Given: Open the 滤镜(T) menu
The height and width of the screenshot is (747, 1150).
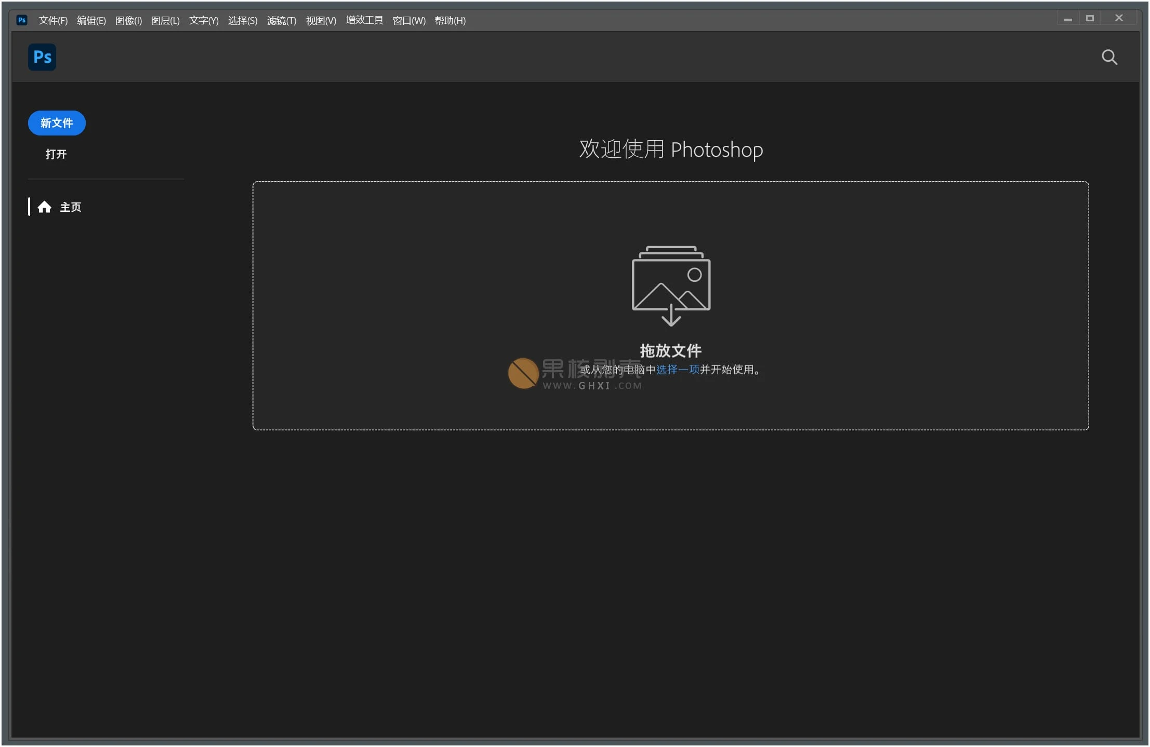Looking at the screenshot, I should [x=282, y=21].
